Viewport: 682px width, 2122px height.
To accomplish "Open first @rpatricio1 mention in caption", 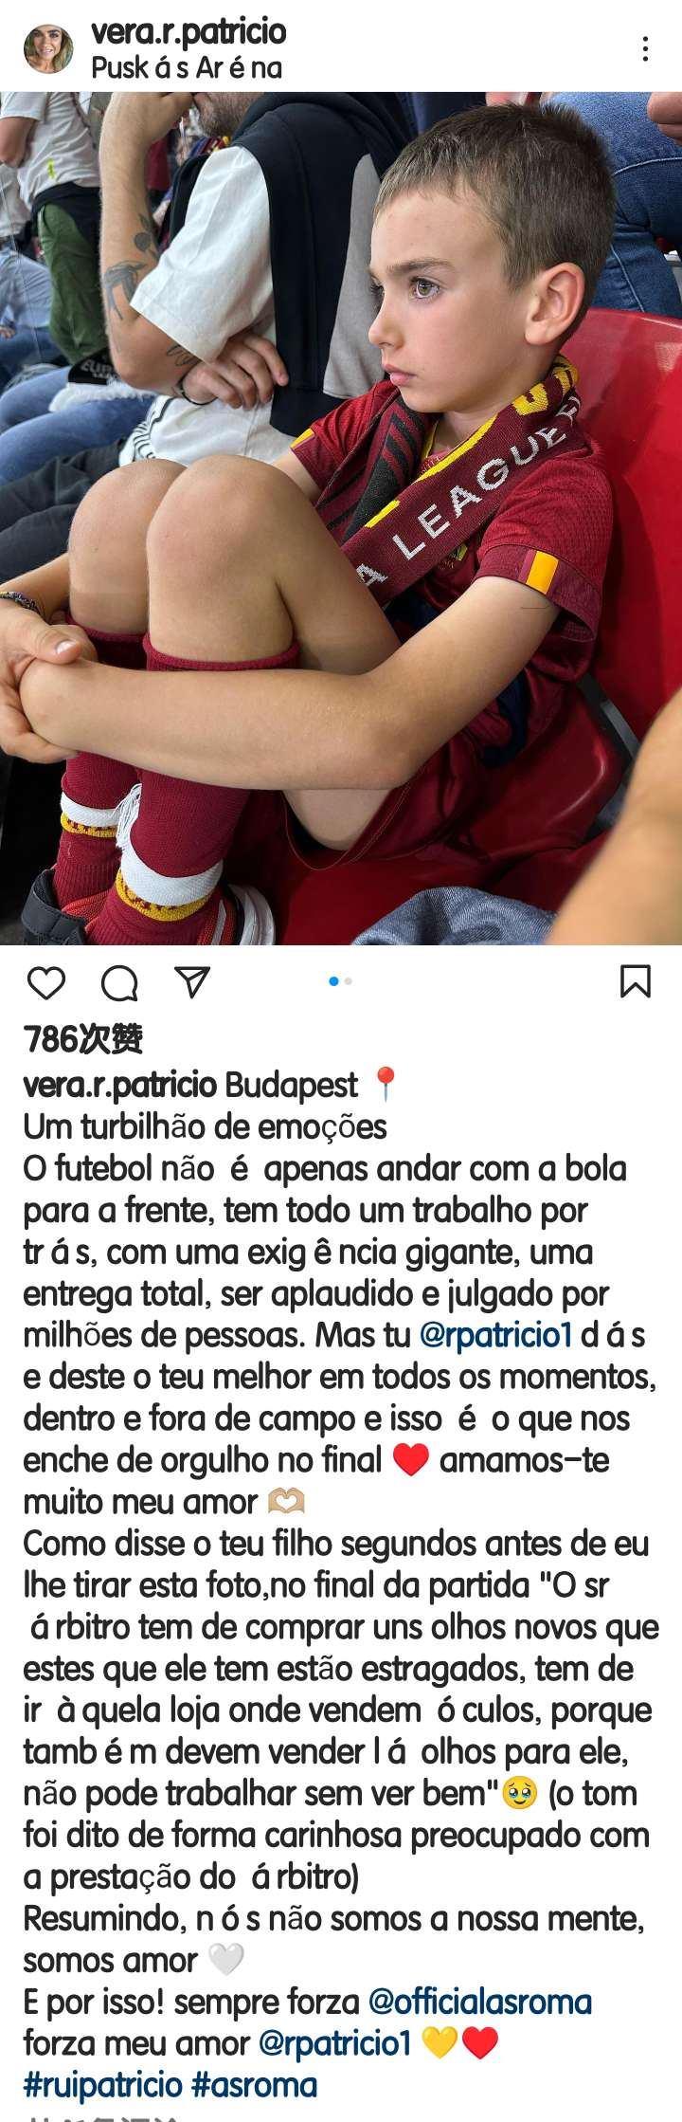I will point(496,1336).
